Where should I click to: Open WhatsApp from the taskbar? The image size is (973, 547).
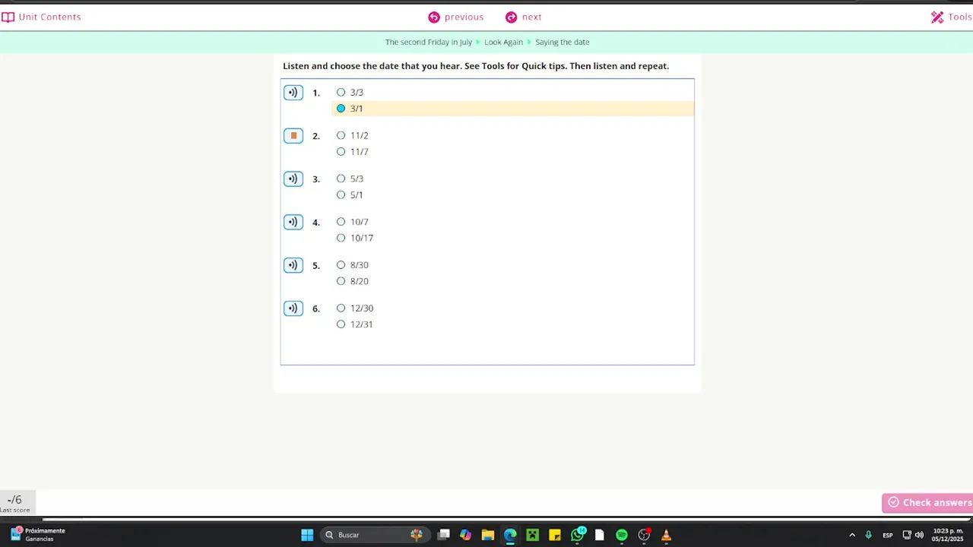point(578,535)
